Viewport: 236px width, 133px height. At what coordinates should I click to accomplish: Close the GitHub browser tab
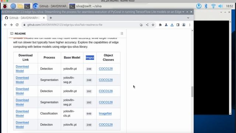pos(44,18)
